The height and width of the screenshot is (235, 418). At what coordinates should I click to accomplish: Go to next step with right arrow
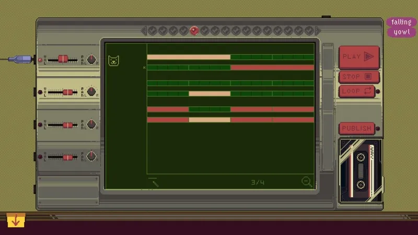(x=318, y=31)
